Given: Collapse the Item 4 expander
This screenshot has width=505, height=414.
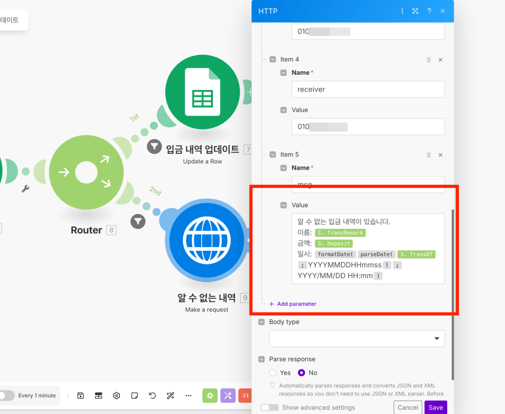Looking at the screenshot, I should point(273,60).
